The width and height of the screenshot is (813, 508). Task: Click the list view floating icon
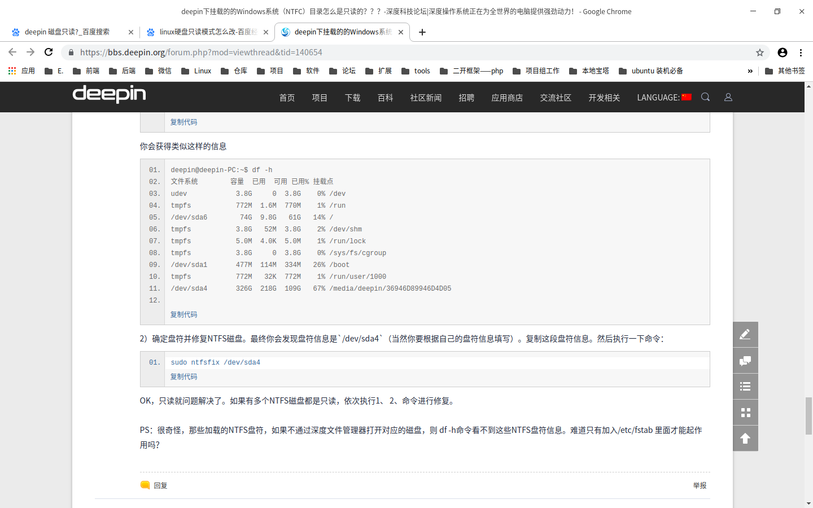(x=745, y=387)
